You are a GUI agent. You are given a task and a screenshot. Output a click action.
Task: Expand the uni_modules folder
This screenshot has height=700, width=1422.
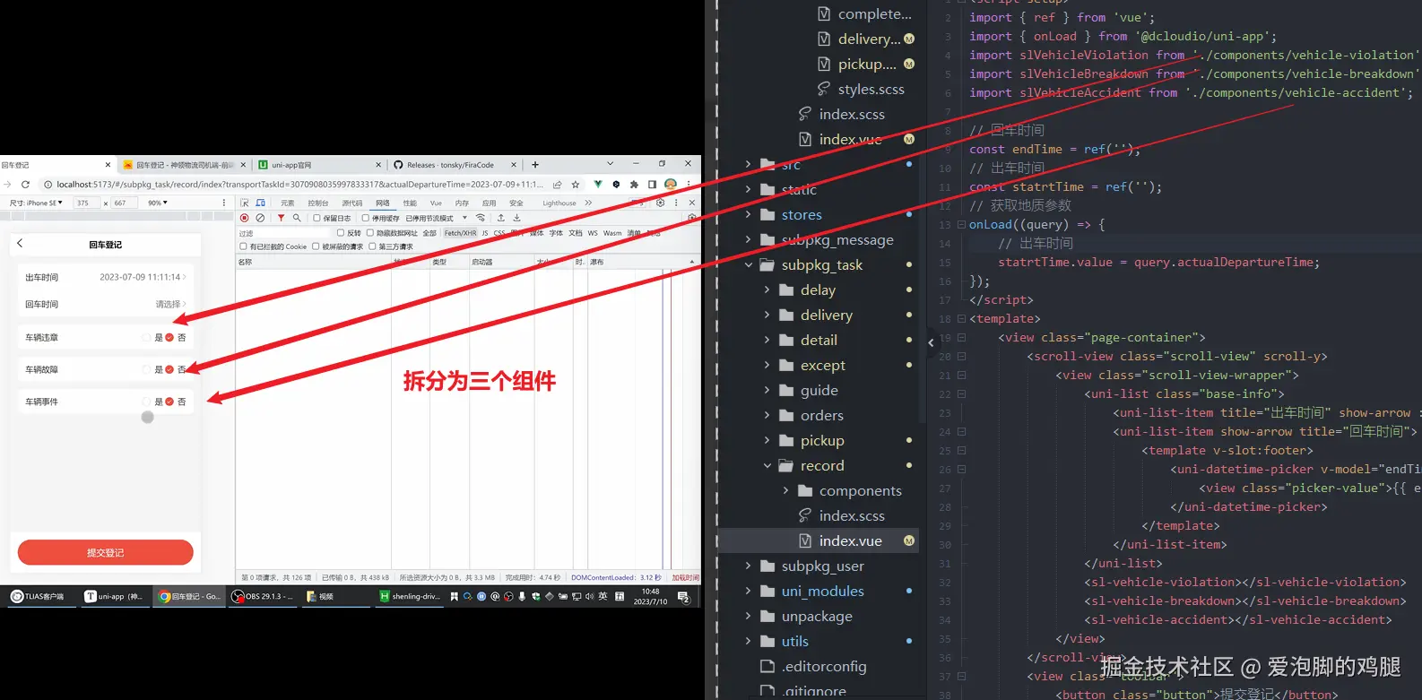[x=748, y=591]
